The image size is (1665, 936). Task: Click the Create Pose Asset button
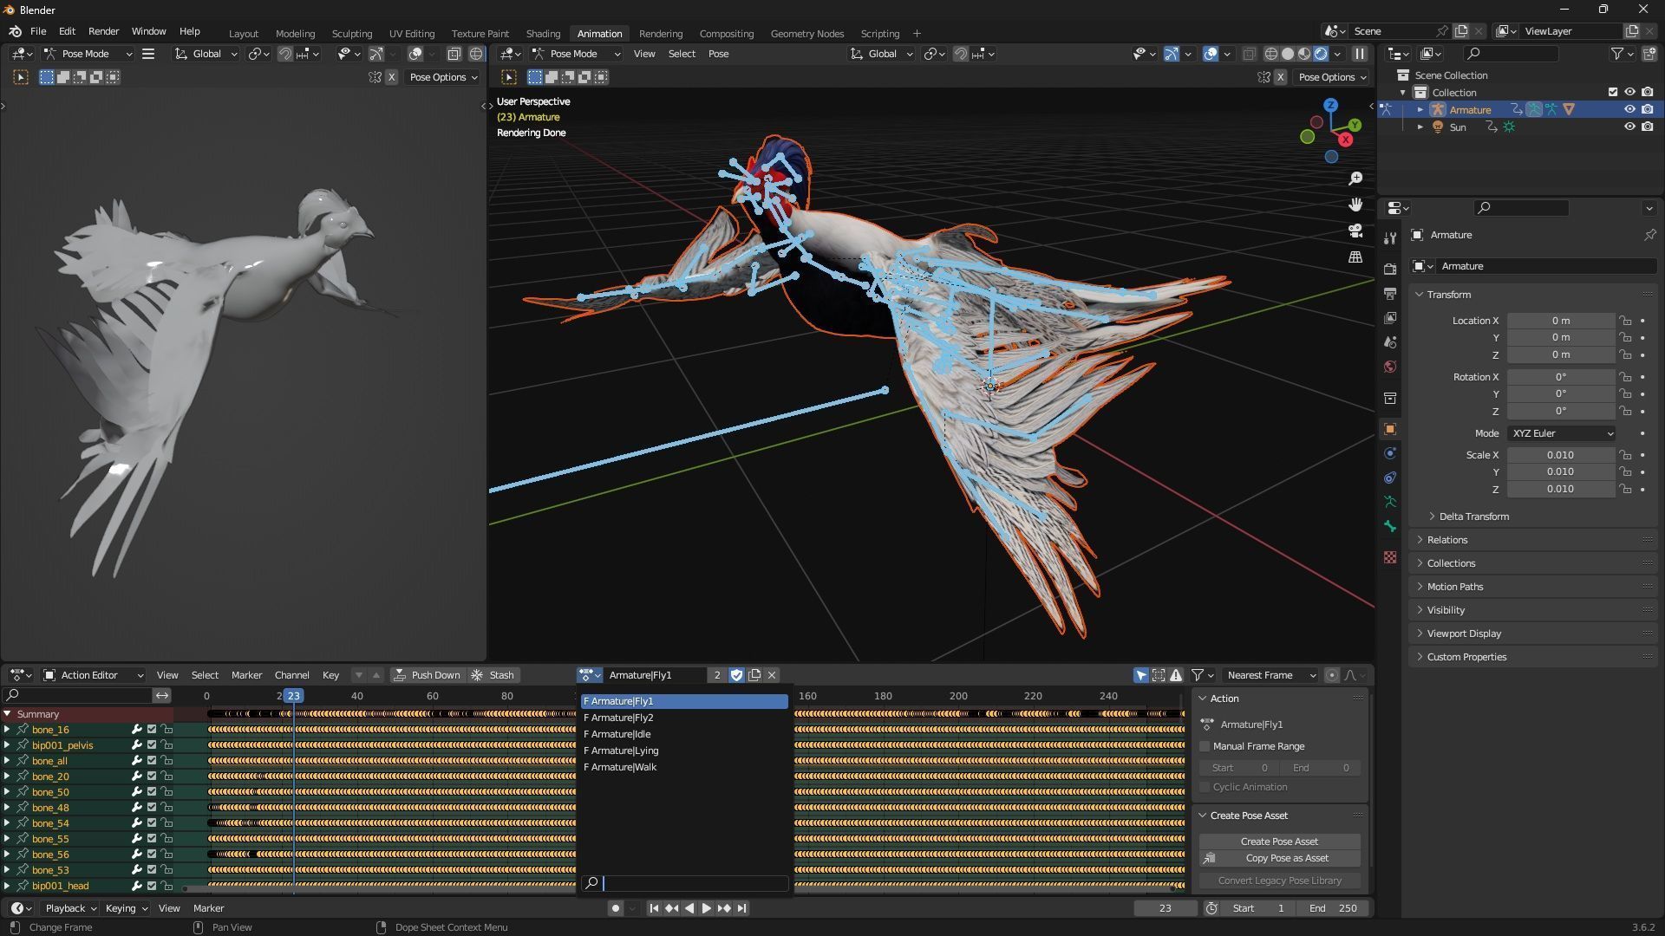(1279, 842)
